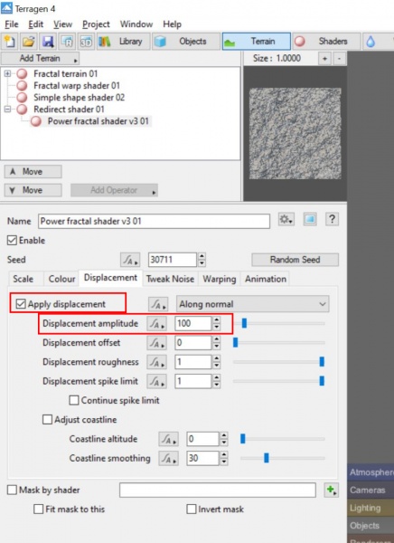Toggle Apply displacement checkbox

pos(21,304)
